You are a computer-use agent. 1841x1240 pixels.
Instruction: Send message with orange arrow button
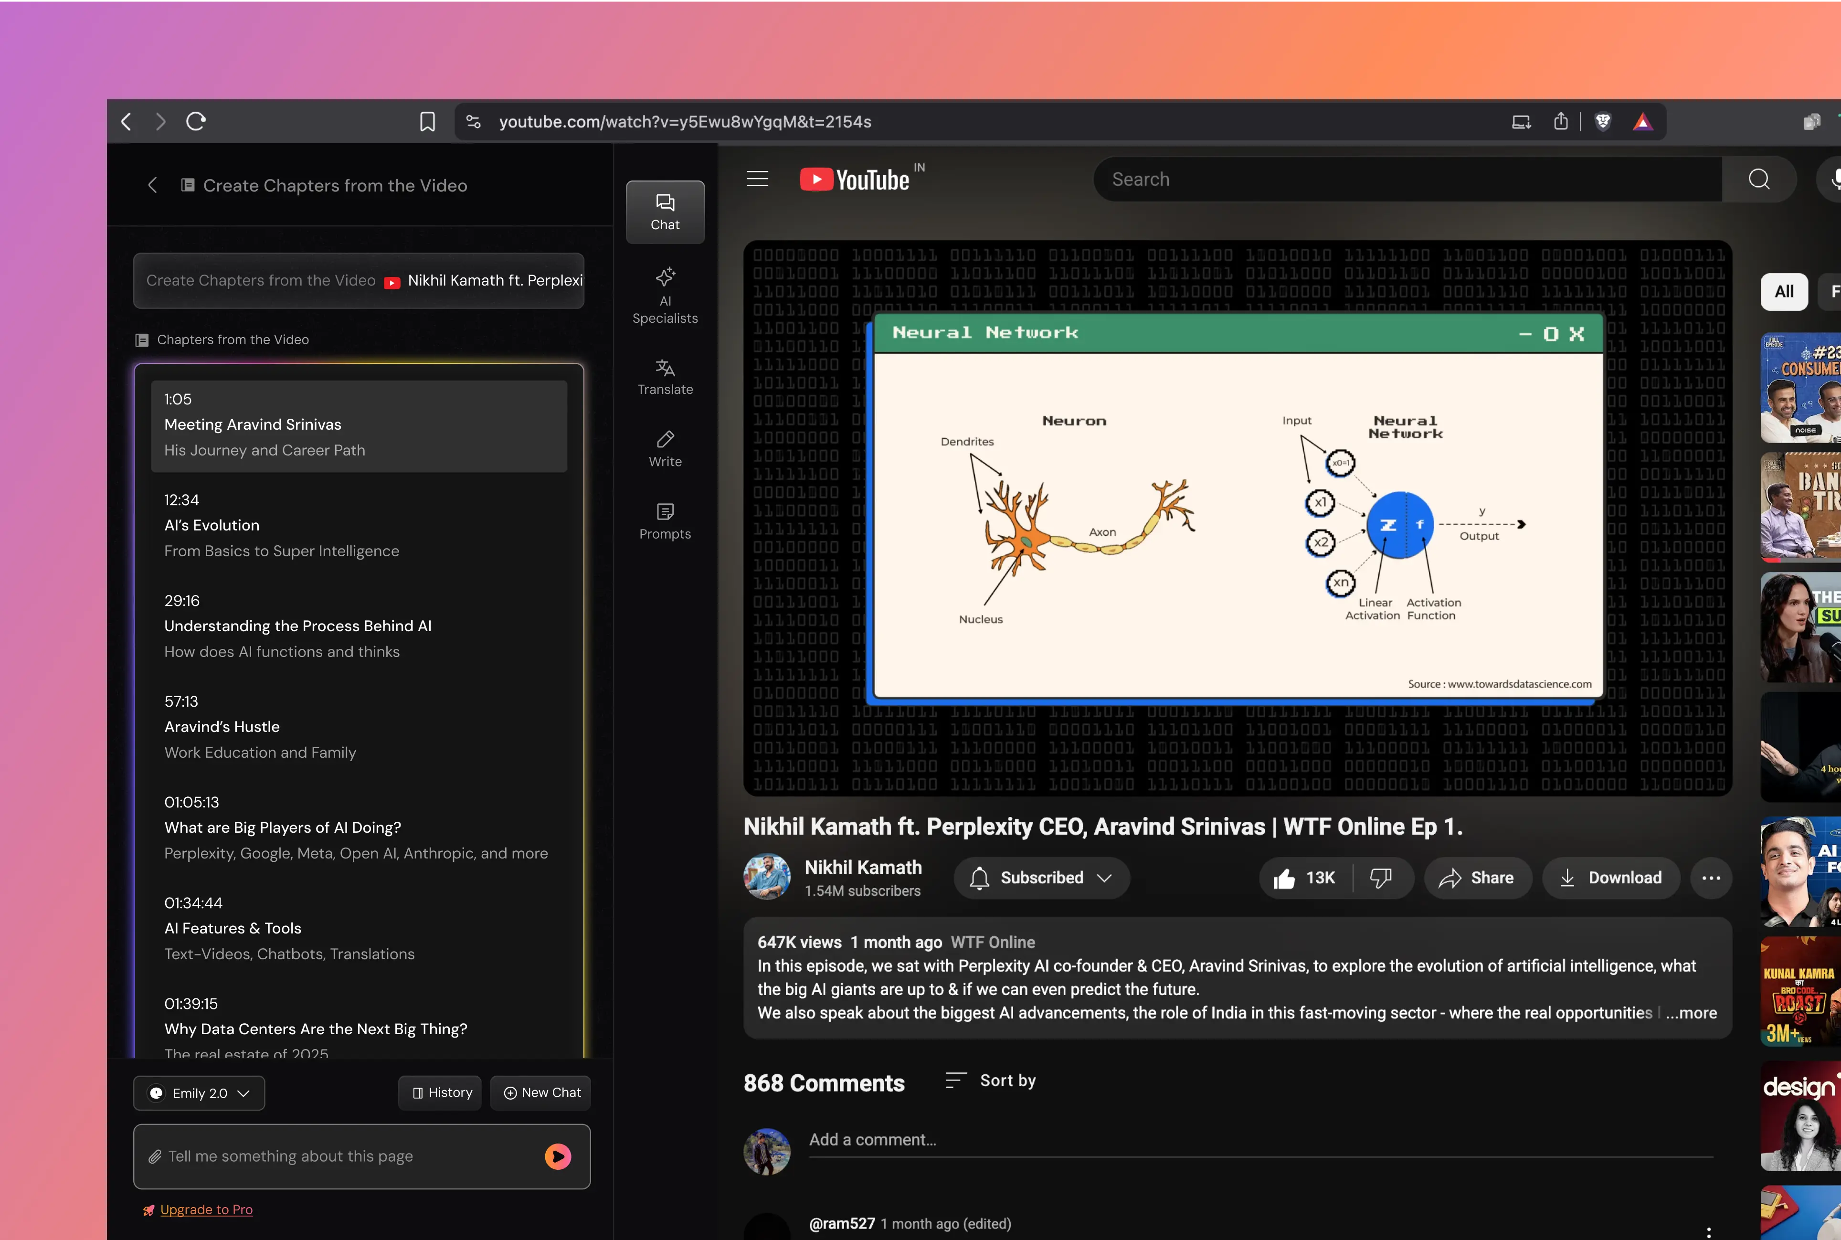tap(558, 1156)
